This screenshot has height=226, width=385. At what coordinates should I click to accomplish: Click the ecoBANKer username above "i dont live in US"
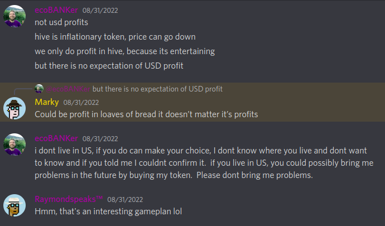(x=56, y=138)
